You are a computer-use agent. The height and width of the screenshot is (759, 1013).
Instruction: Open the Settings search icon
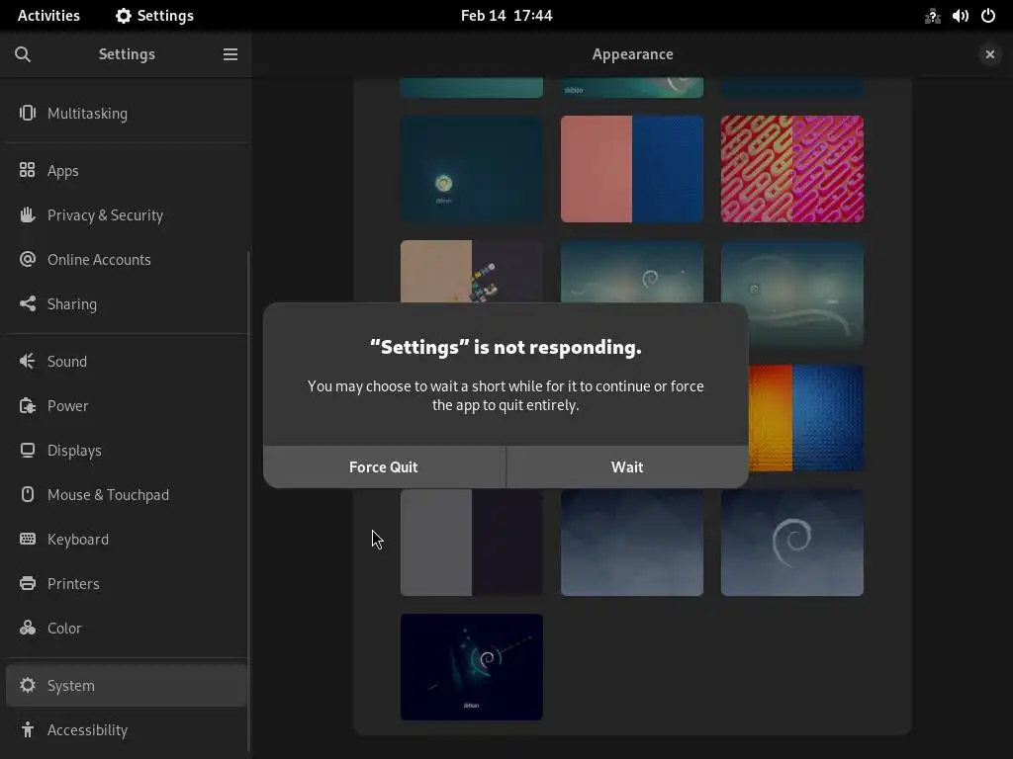point(23,54)
